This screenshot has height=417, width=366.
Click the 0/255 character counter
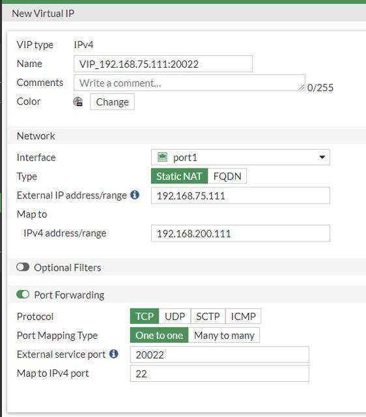320,87
